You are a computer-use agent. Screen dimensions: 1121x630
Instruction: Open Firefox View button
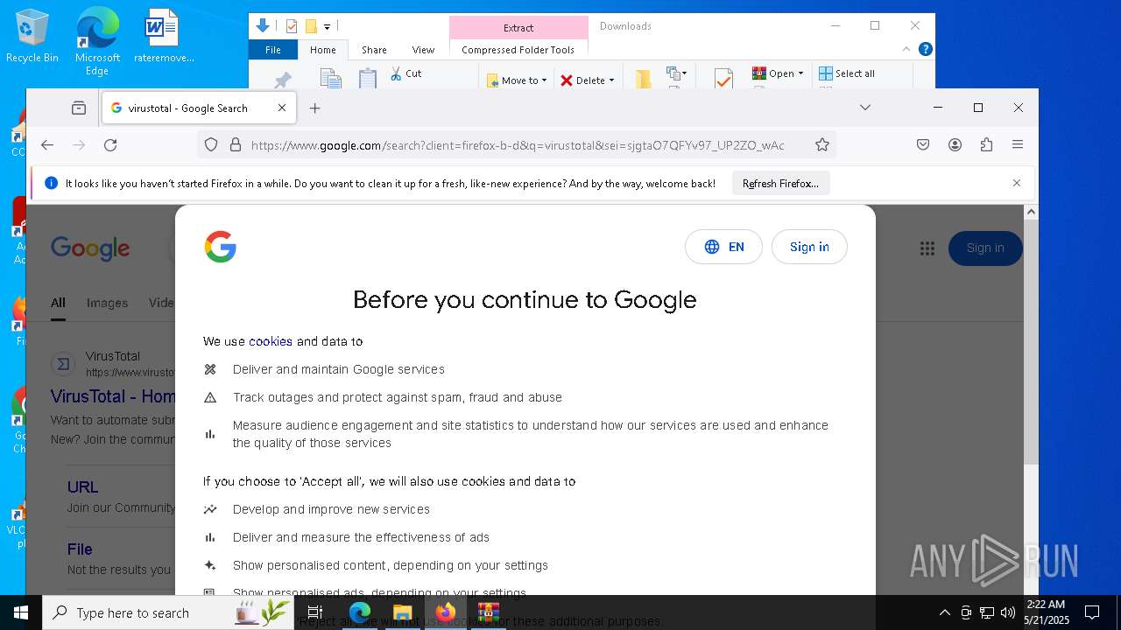click(79, 108)
